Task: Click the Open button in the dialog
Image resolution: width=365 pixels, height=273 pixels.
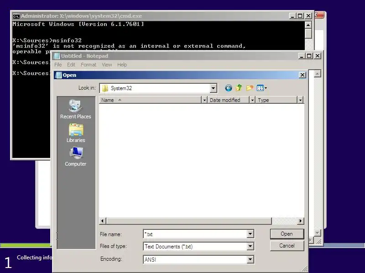Action: [287, 234]
